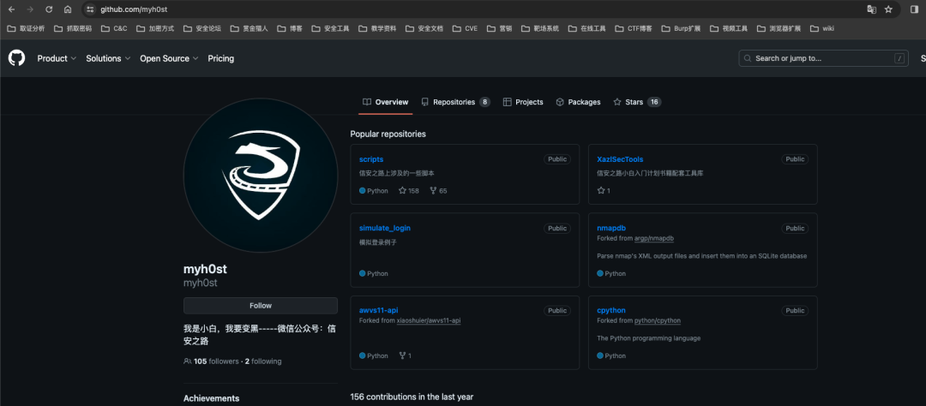
Task: Open 视频工具 bookmark folder
Action: [x=729, y=28]
